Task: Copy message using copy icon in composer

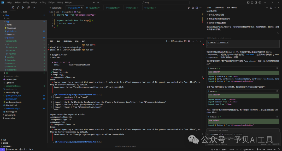Action: click(278, 33)
